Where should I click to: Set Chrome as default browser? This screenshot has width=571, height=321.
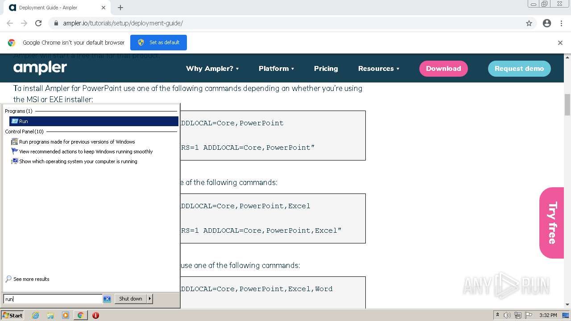(158, 42)
